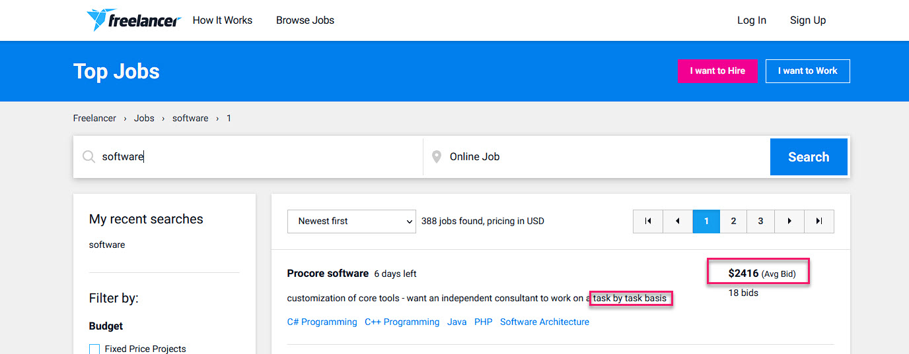Go to the next results page arrow

click(789, 221)
